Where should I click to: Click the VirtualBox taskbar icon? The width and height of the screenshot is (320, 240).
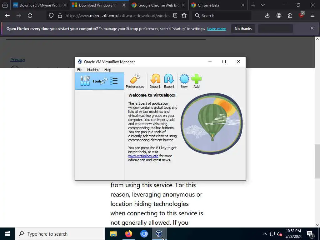(159, 234)
